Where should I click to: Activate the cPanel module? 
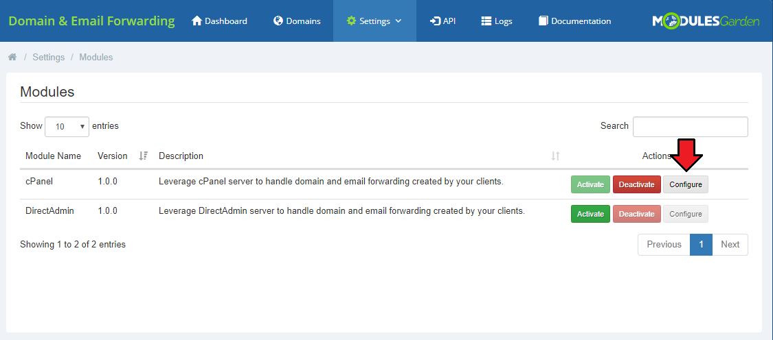click(x=591, y=184)
